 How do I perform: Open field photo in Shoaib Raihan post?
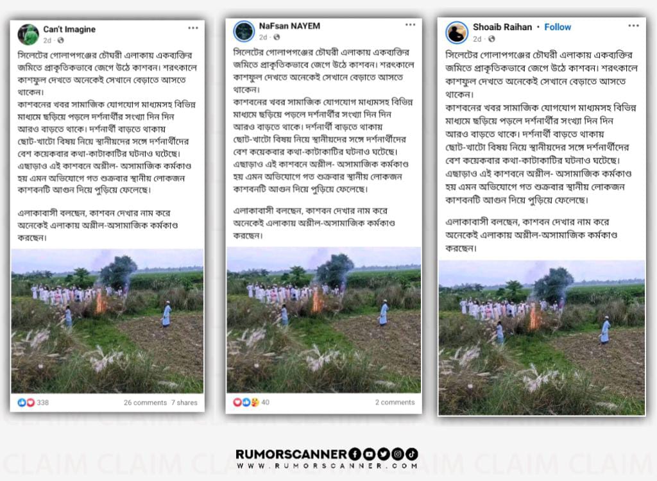coord(542,338)
